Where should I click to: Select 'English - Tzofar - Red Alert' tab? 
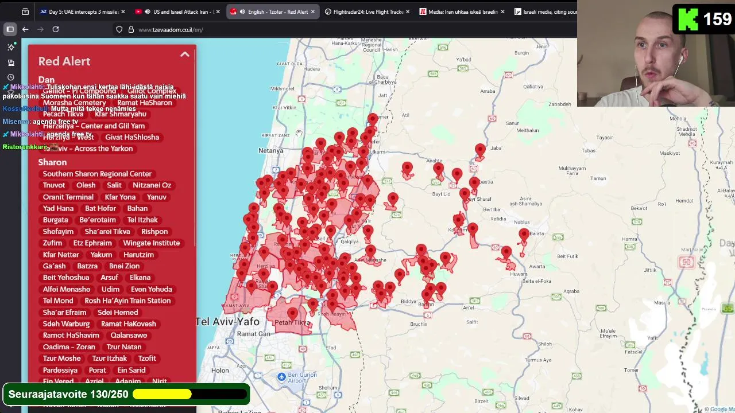pyautogui.click(x=272, y=11)
